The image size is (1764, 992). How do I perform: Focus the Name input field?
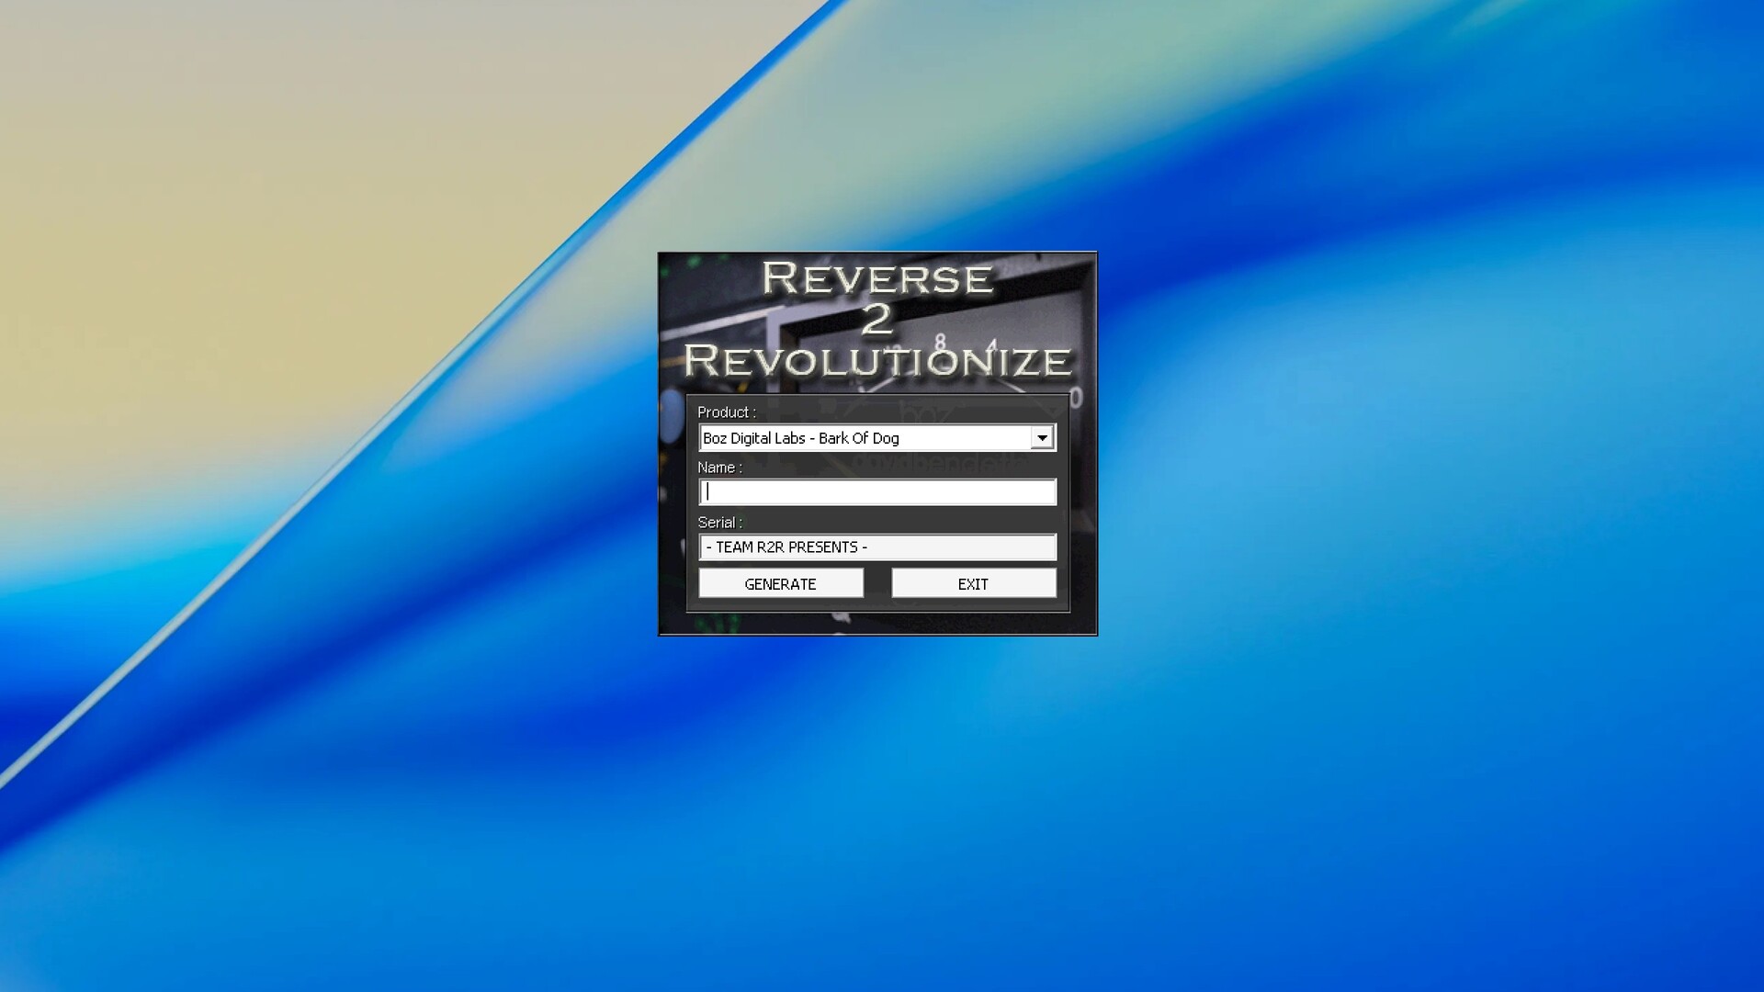pos(877,492)
